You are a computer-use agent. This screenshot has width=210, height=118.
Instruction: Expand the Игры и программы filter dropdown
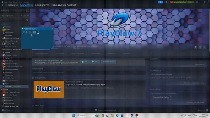[x=22, y=16]
